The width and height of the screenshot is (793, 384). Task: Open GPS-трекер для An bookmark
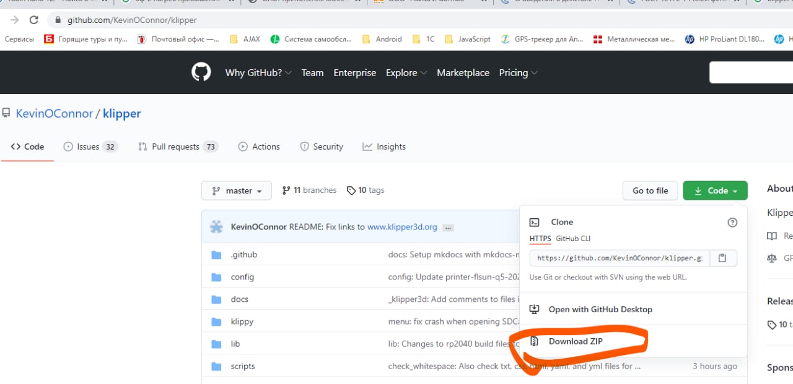tap(542, 39)
